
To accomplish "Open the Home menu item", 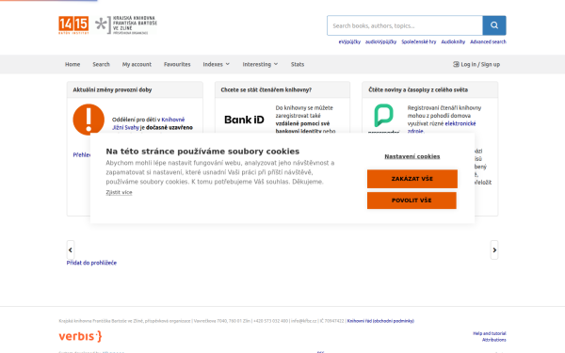I will 73,64.
